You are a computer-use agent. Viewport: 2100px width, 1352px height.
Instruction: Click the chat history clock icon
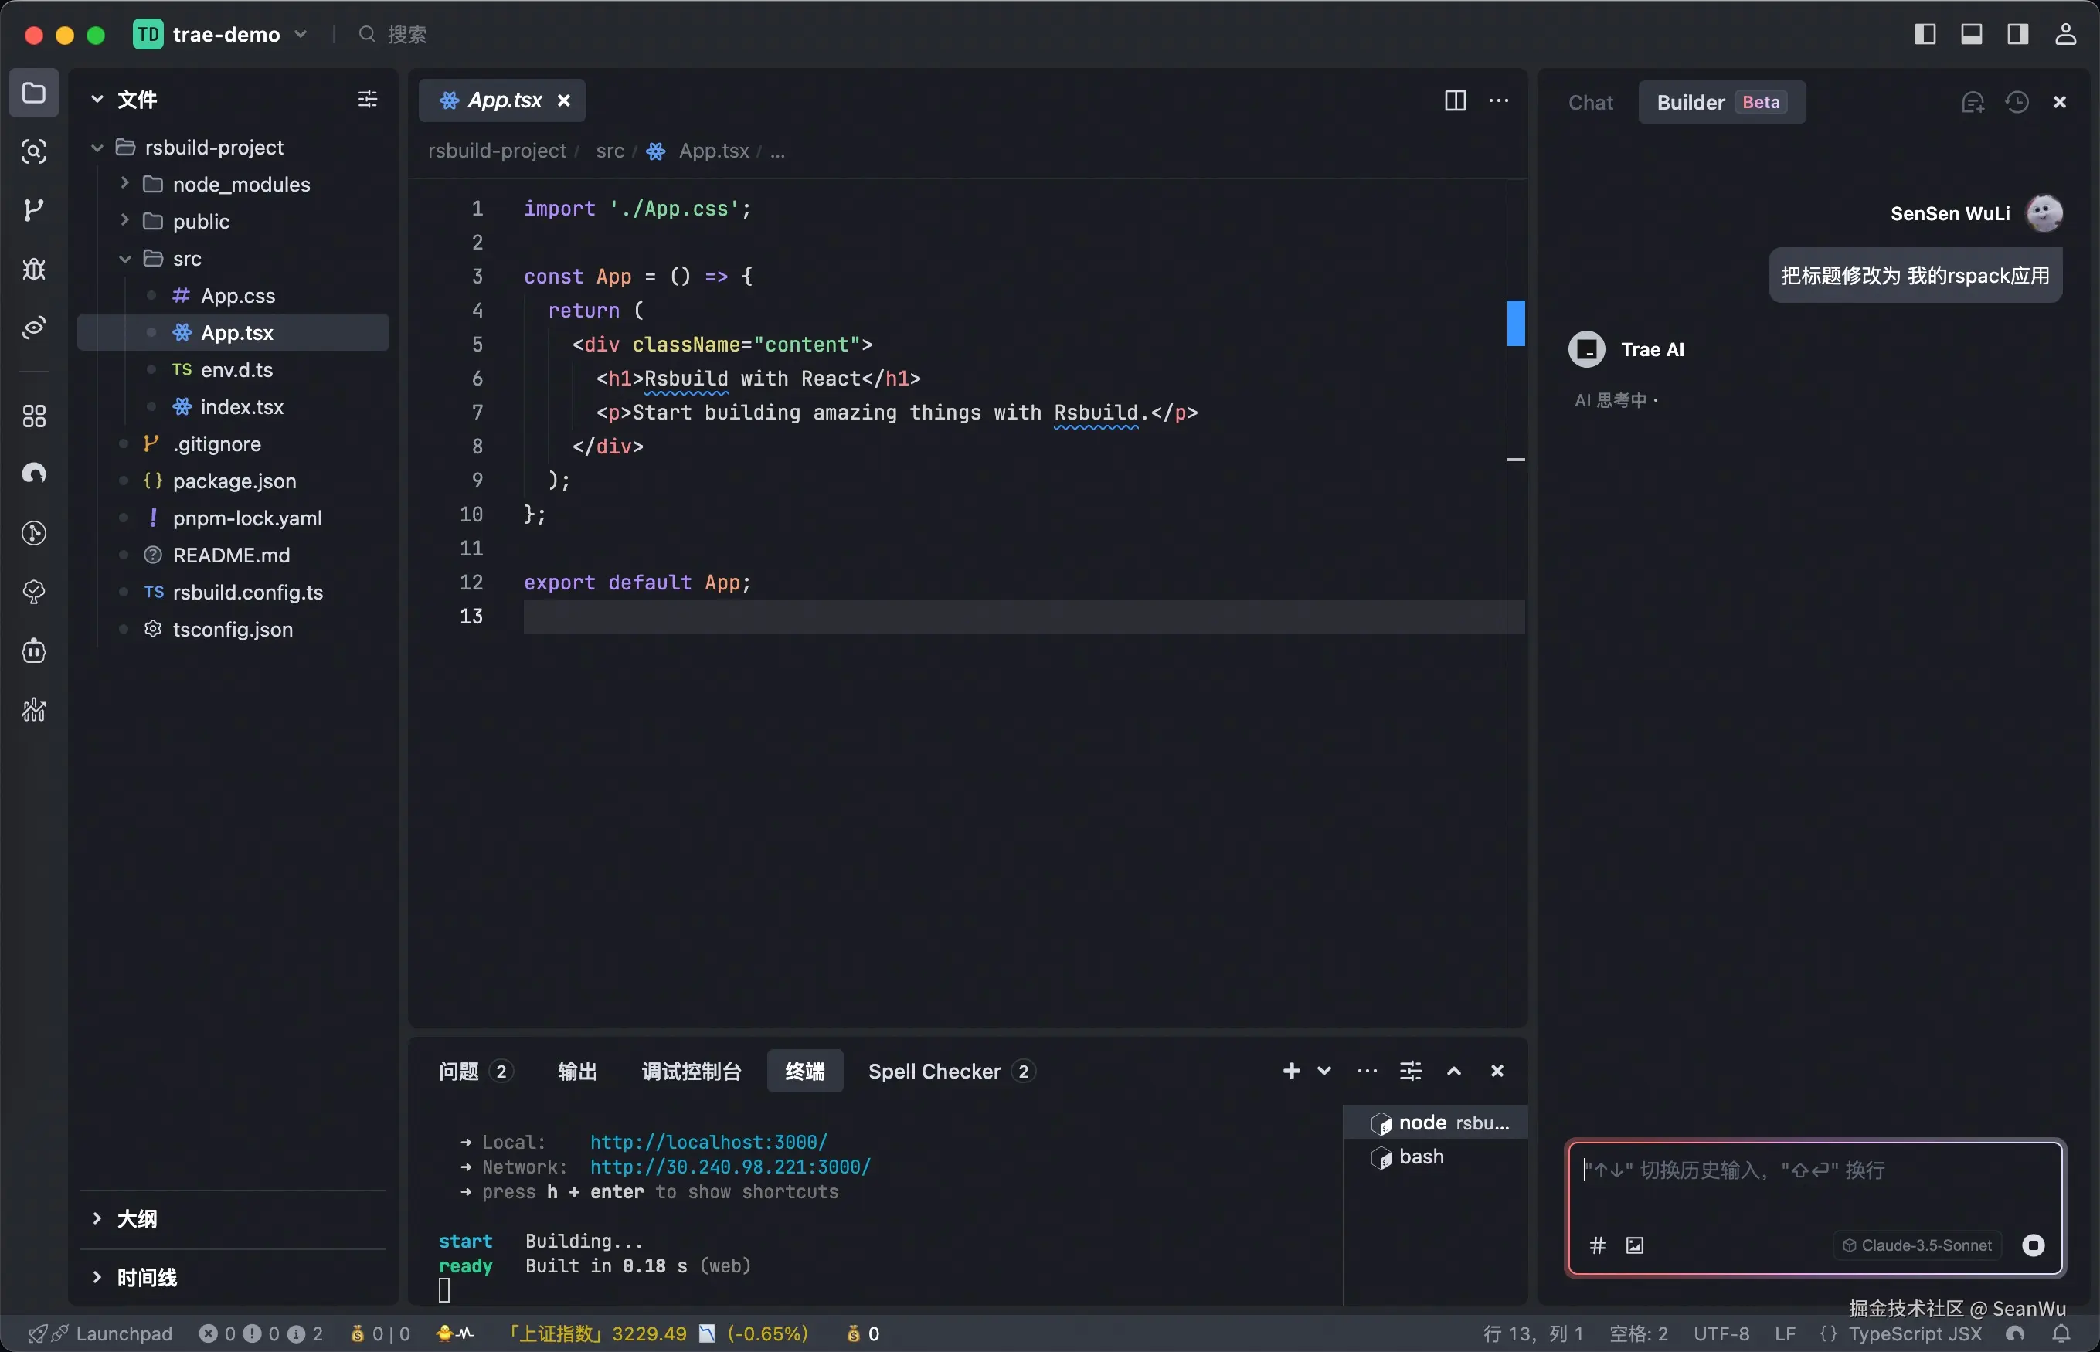point(2017,103)
